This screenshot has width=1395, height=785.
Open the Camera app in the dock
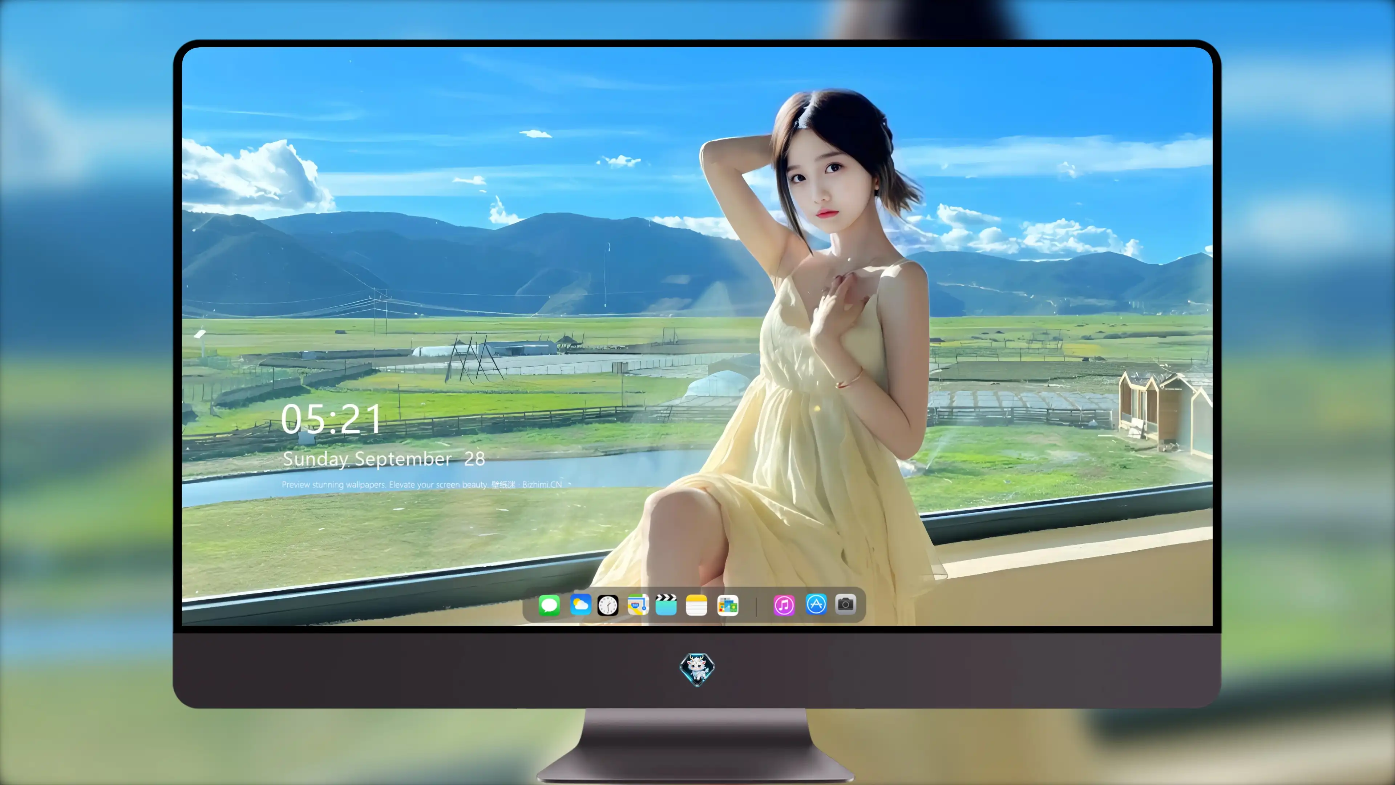[845, 604]
